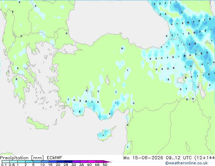This screenshot has height=166, width=215.
Task: Click the precipitation value 1 on Cyprus
Action: 103,135
